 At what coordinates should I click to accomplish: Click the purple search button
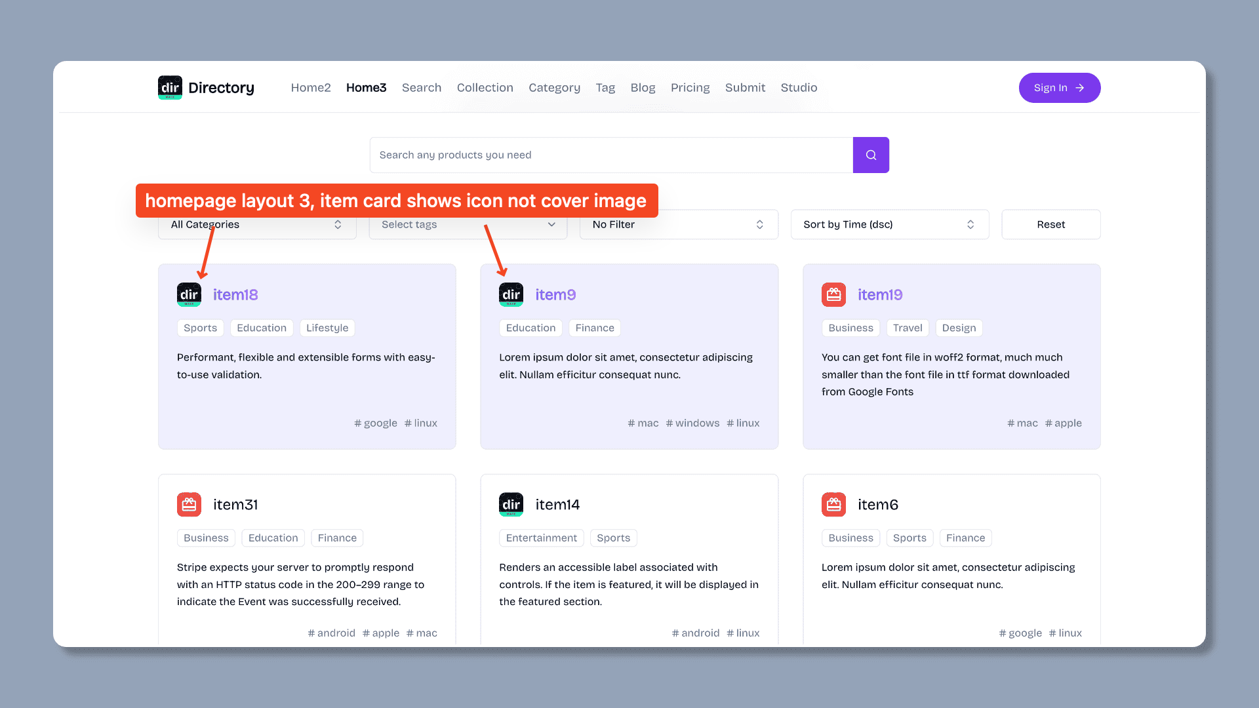[870, 155]
